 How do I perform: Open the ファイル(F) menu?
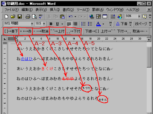click(11, 10)
